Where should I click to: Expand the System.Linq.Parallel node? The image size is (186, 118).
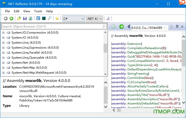point(3,53)
